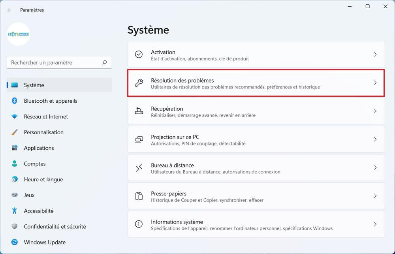Open the Résolution des problèmes title
This screenshot has width=395, height=254.
tap(182, 80)
